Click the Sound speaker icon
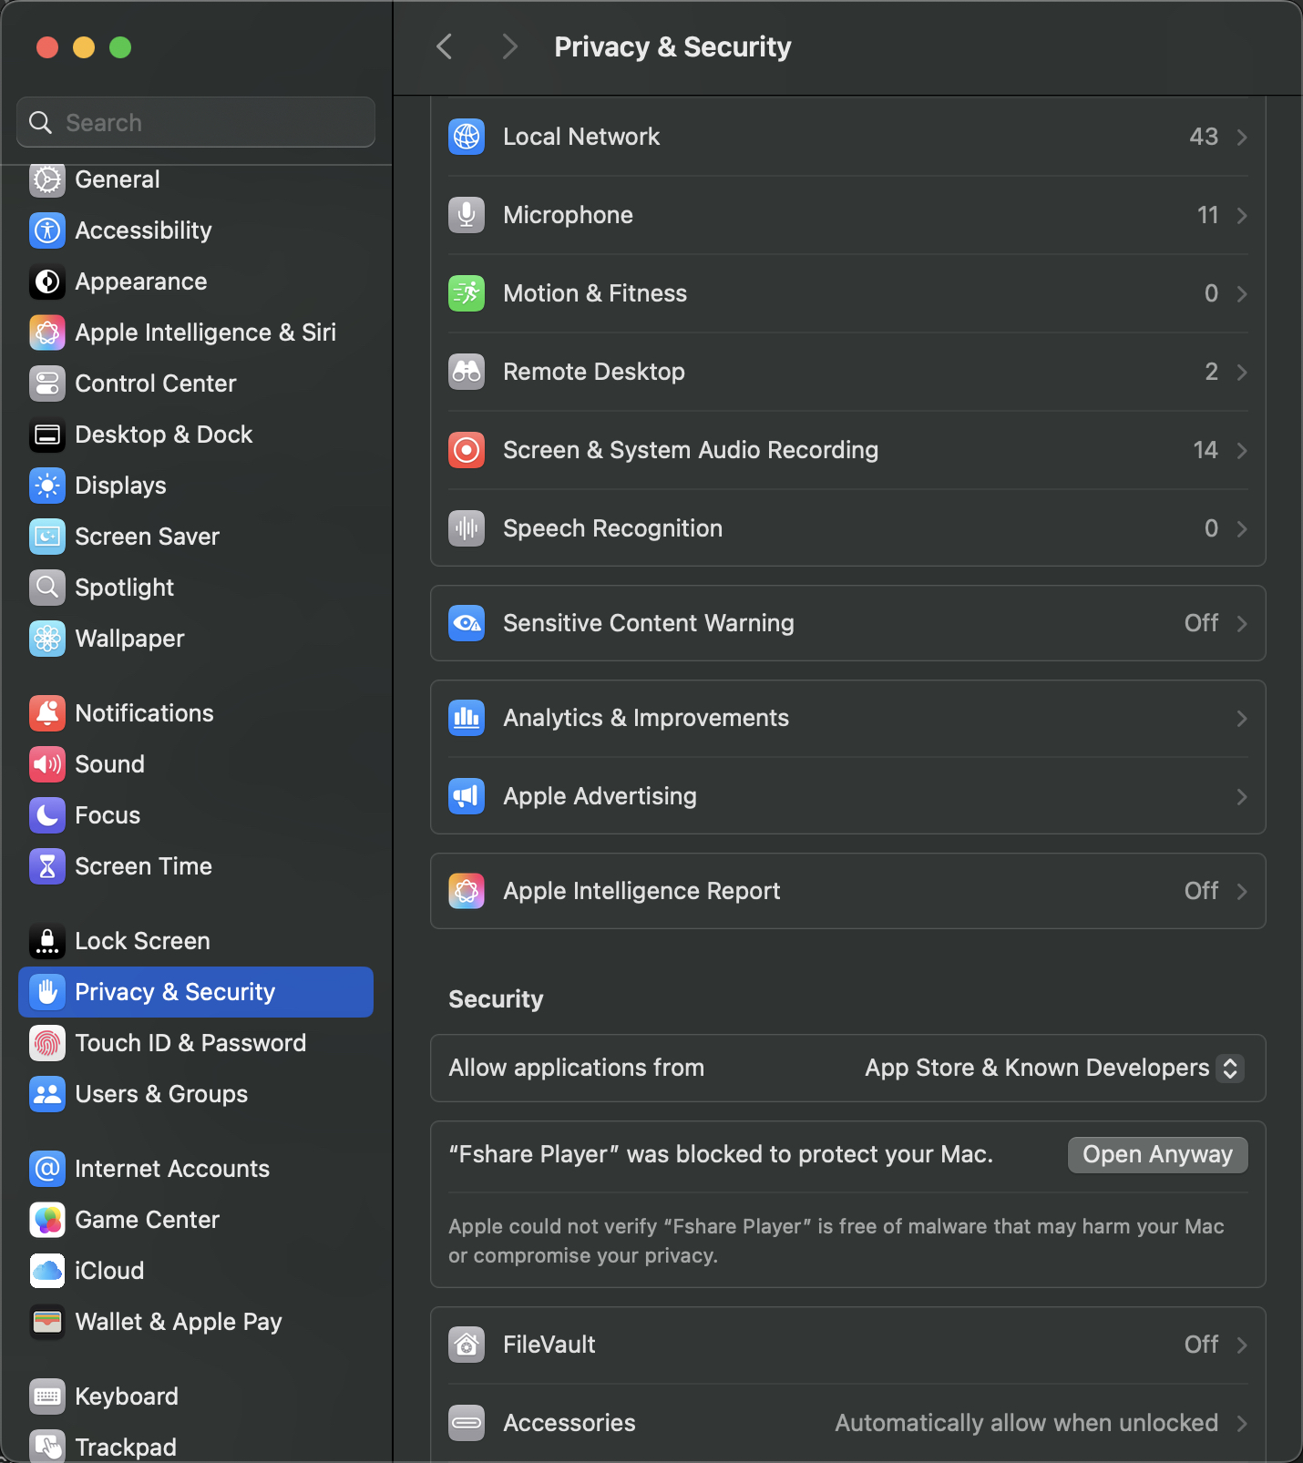 click(x=47, y=764)
